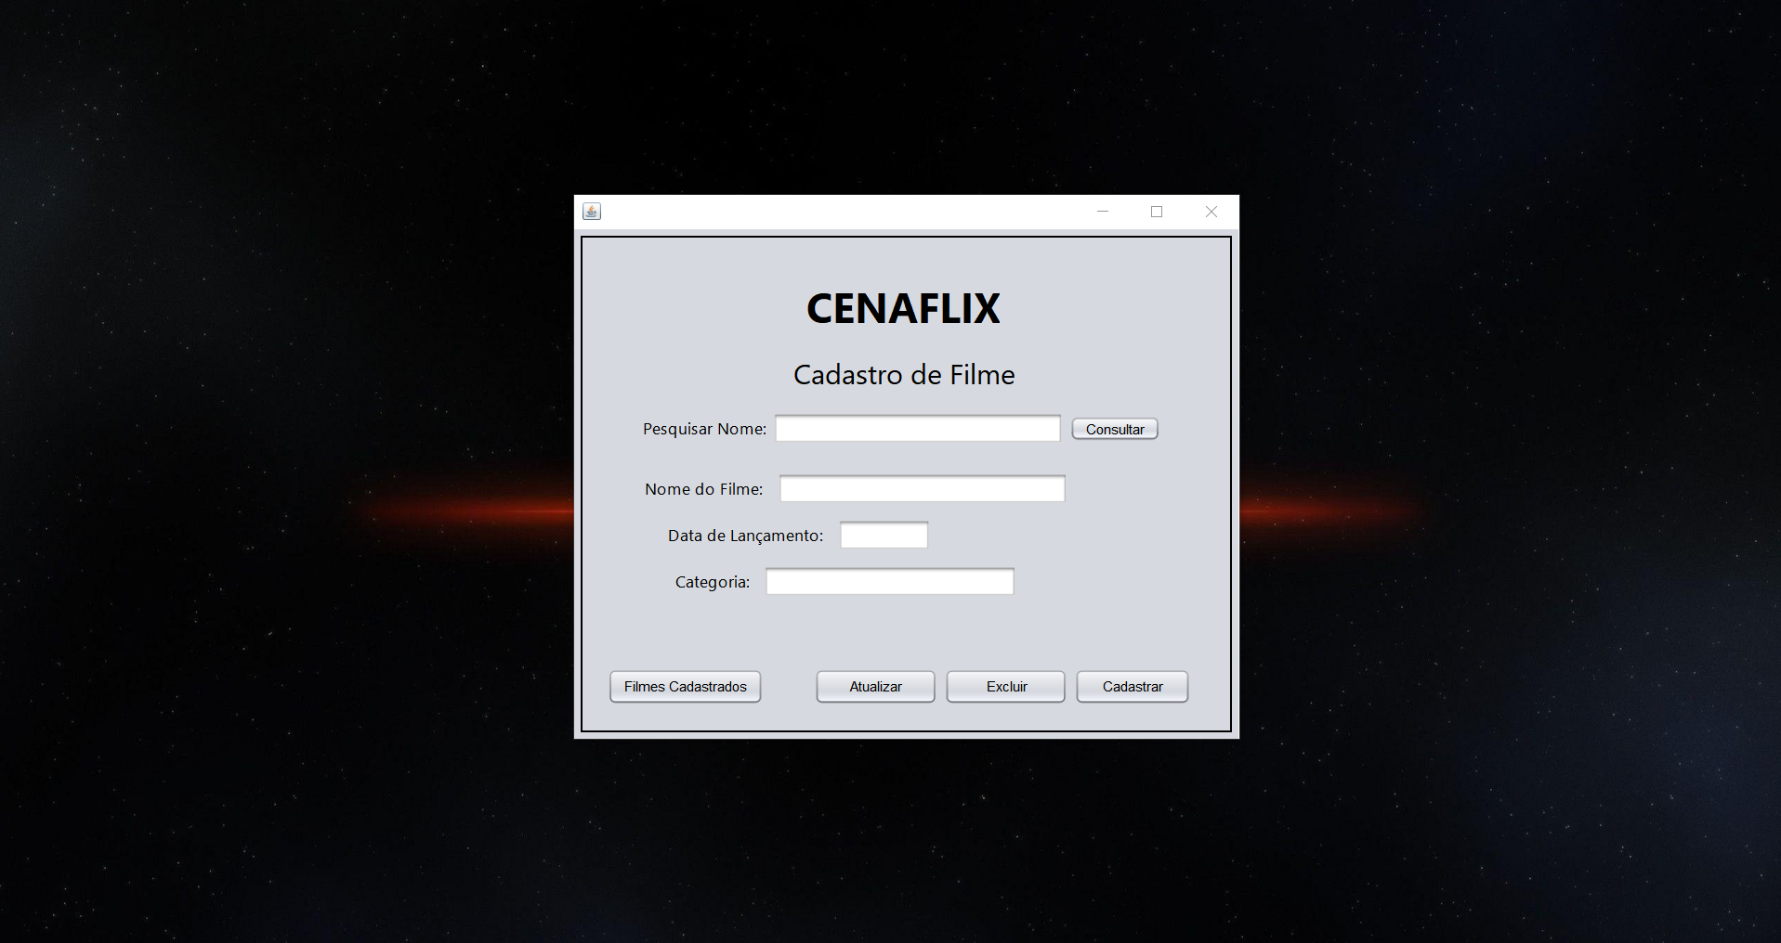Click the Cadastro de Filme subtitle
This screenshot has width=1781, height=943.
pyautogui.click(x=904, y=375)
